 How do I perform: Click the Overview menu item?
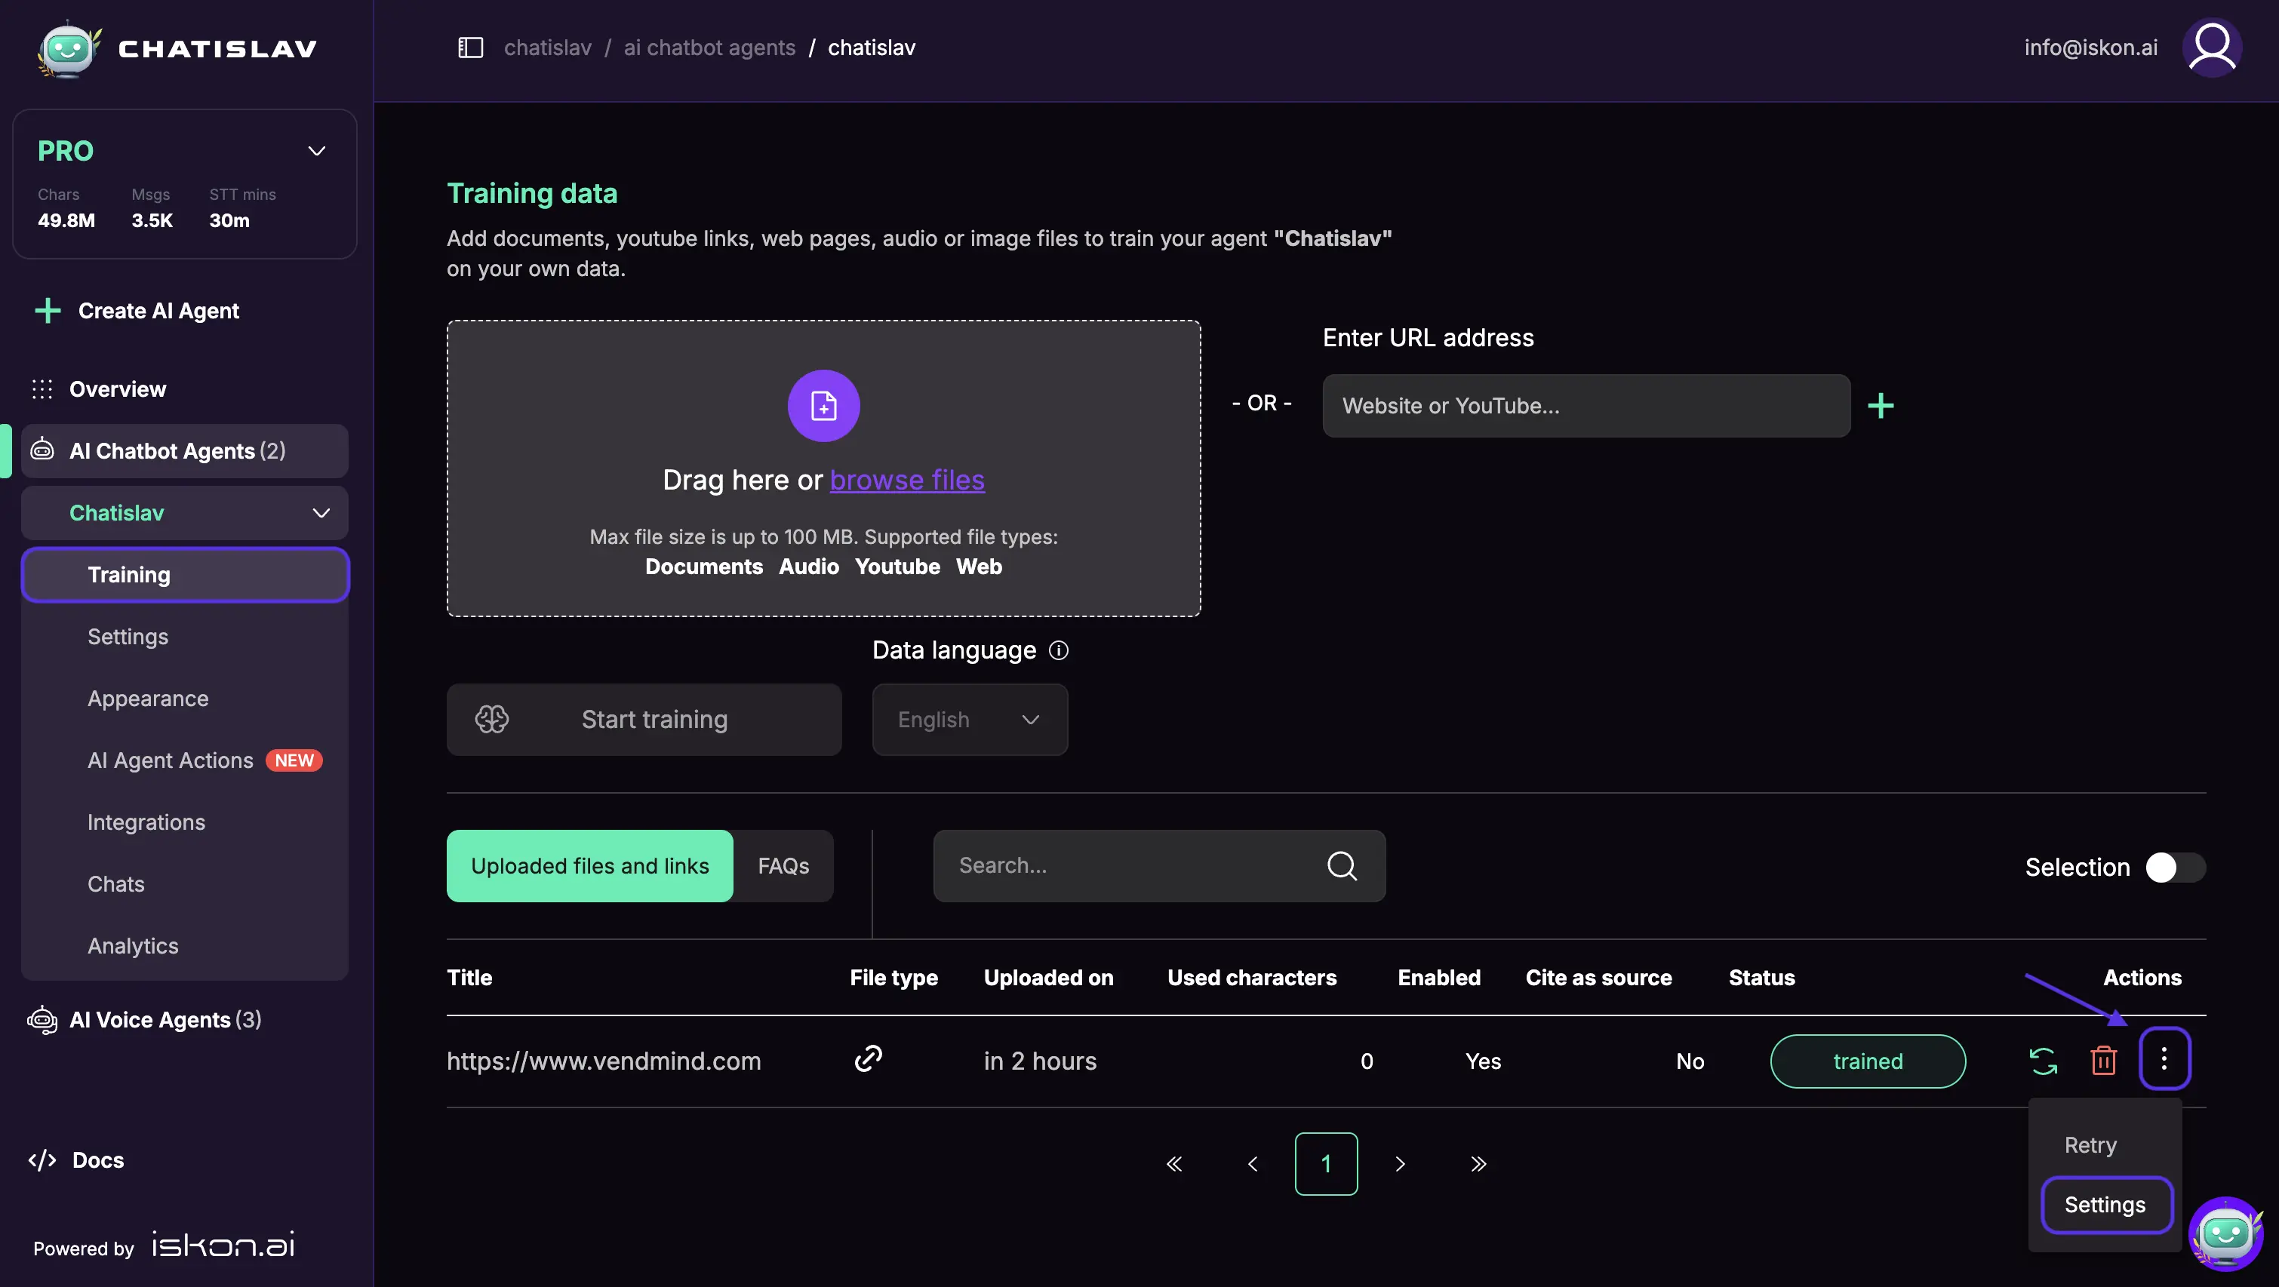click(x=118, y=389)
